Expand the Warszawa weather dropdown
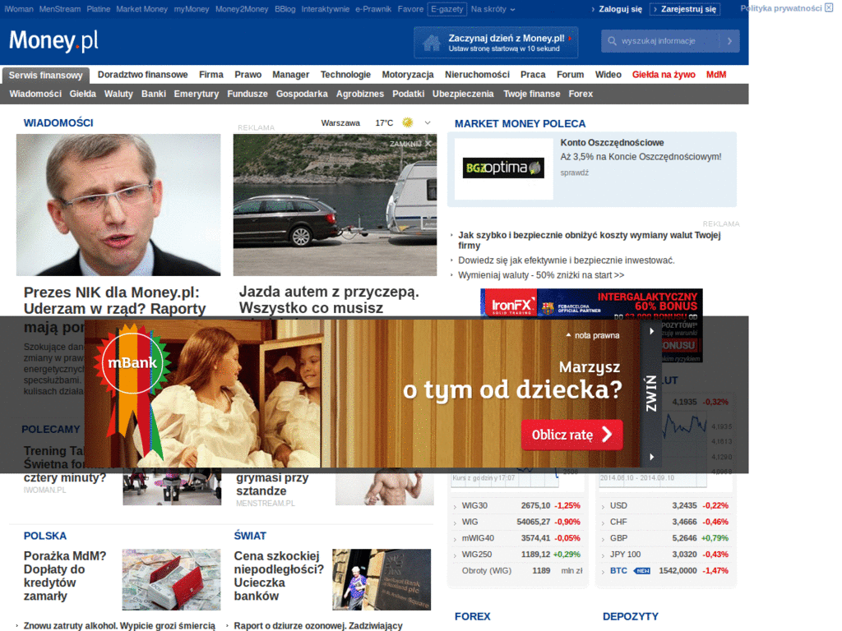The height and width of the screenshot is (631, 842). point(428,123)
